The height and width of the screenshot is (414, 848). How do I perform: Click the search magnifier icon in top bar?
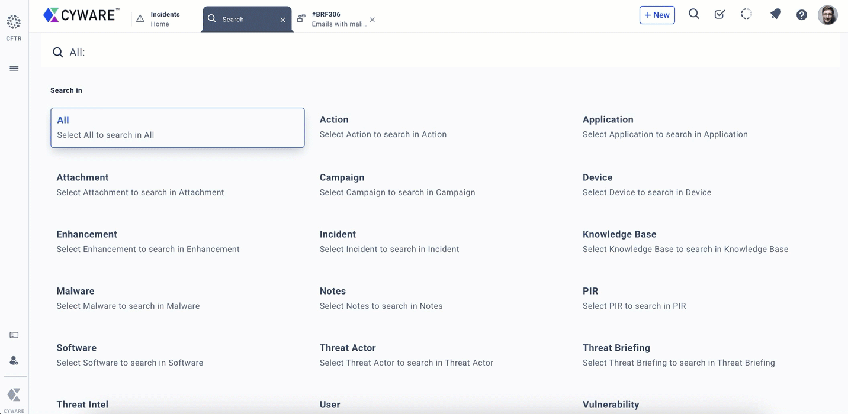point(693,15)
